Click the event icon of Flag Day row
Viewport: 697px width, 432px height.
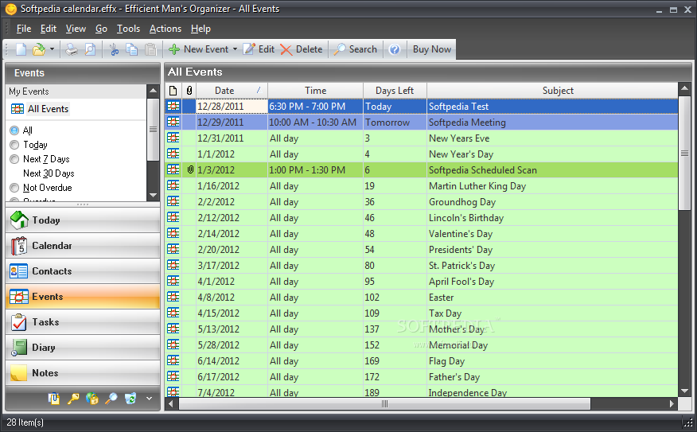[173, 360]
